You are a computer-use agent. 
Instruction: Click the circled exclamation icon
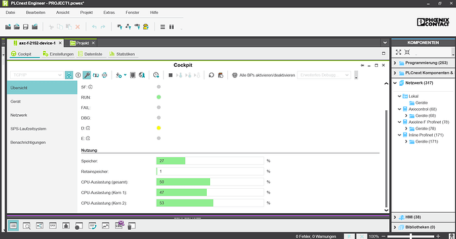[78, 75]
